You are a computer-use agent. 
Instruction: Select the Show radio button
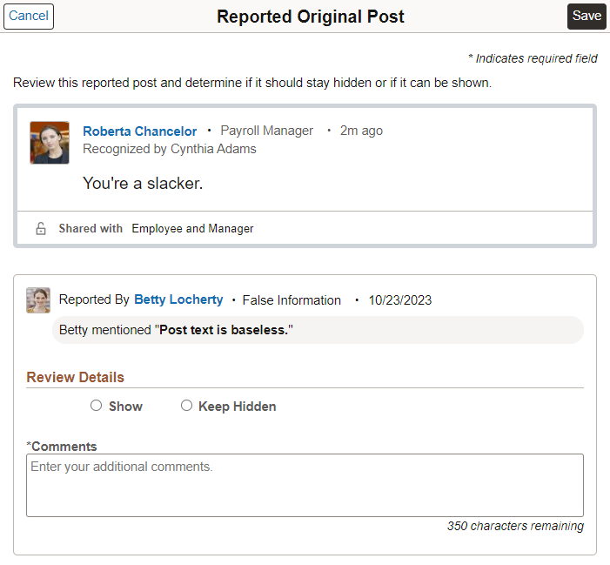[96, 406]
